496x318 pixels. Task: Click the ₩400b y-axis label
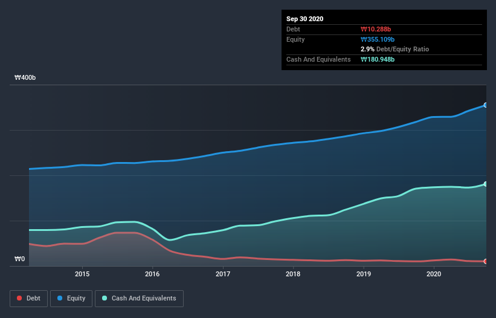(x=25, y=77)
